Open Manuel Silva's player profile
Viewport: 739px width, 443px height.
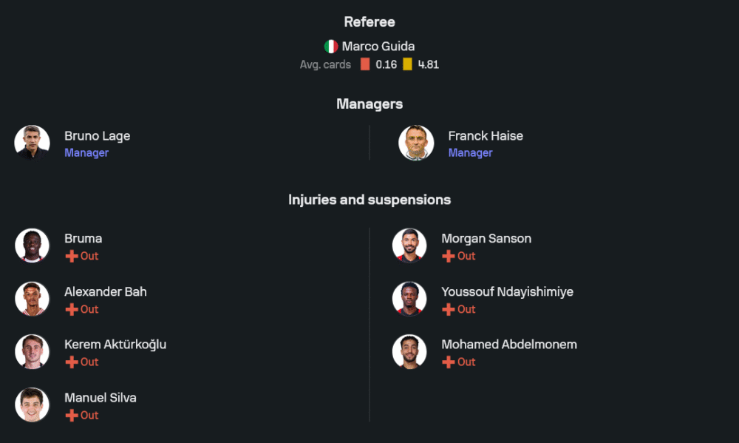(100, 398)
